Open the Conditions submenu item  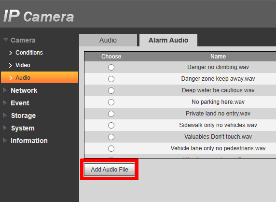coord(29,53)
